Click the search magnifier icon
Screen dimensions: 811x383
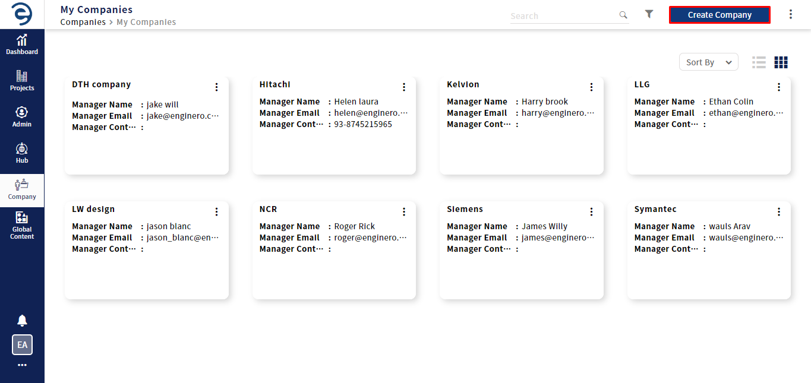coord(623,15)
